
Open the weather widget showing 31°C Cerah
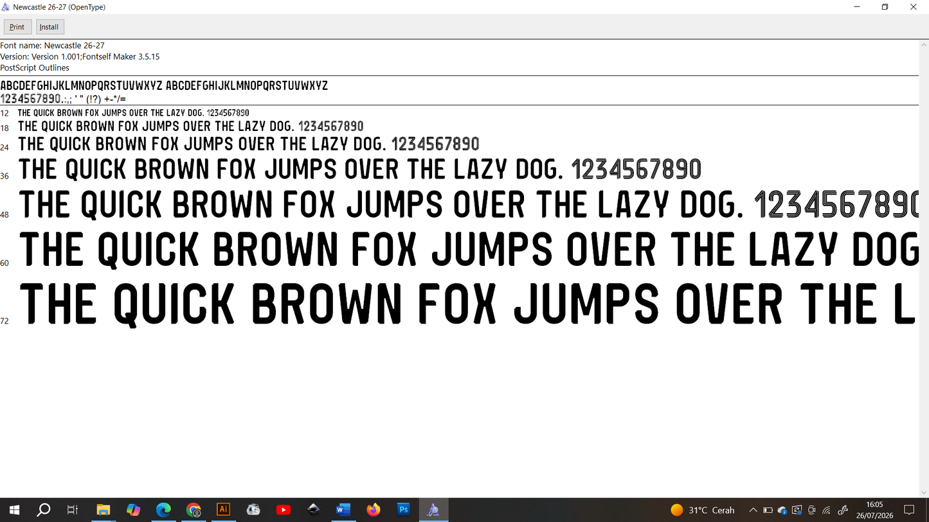click(x=702, y=510)
